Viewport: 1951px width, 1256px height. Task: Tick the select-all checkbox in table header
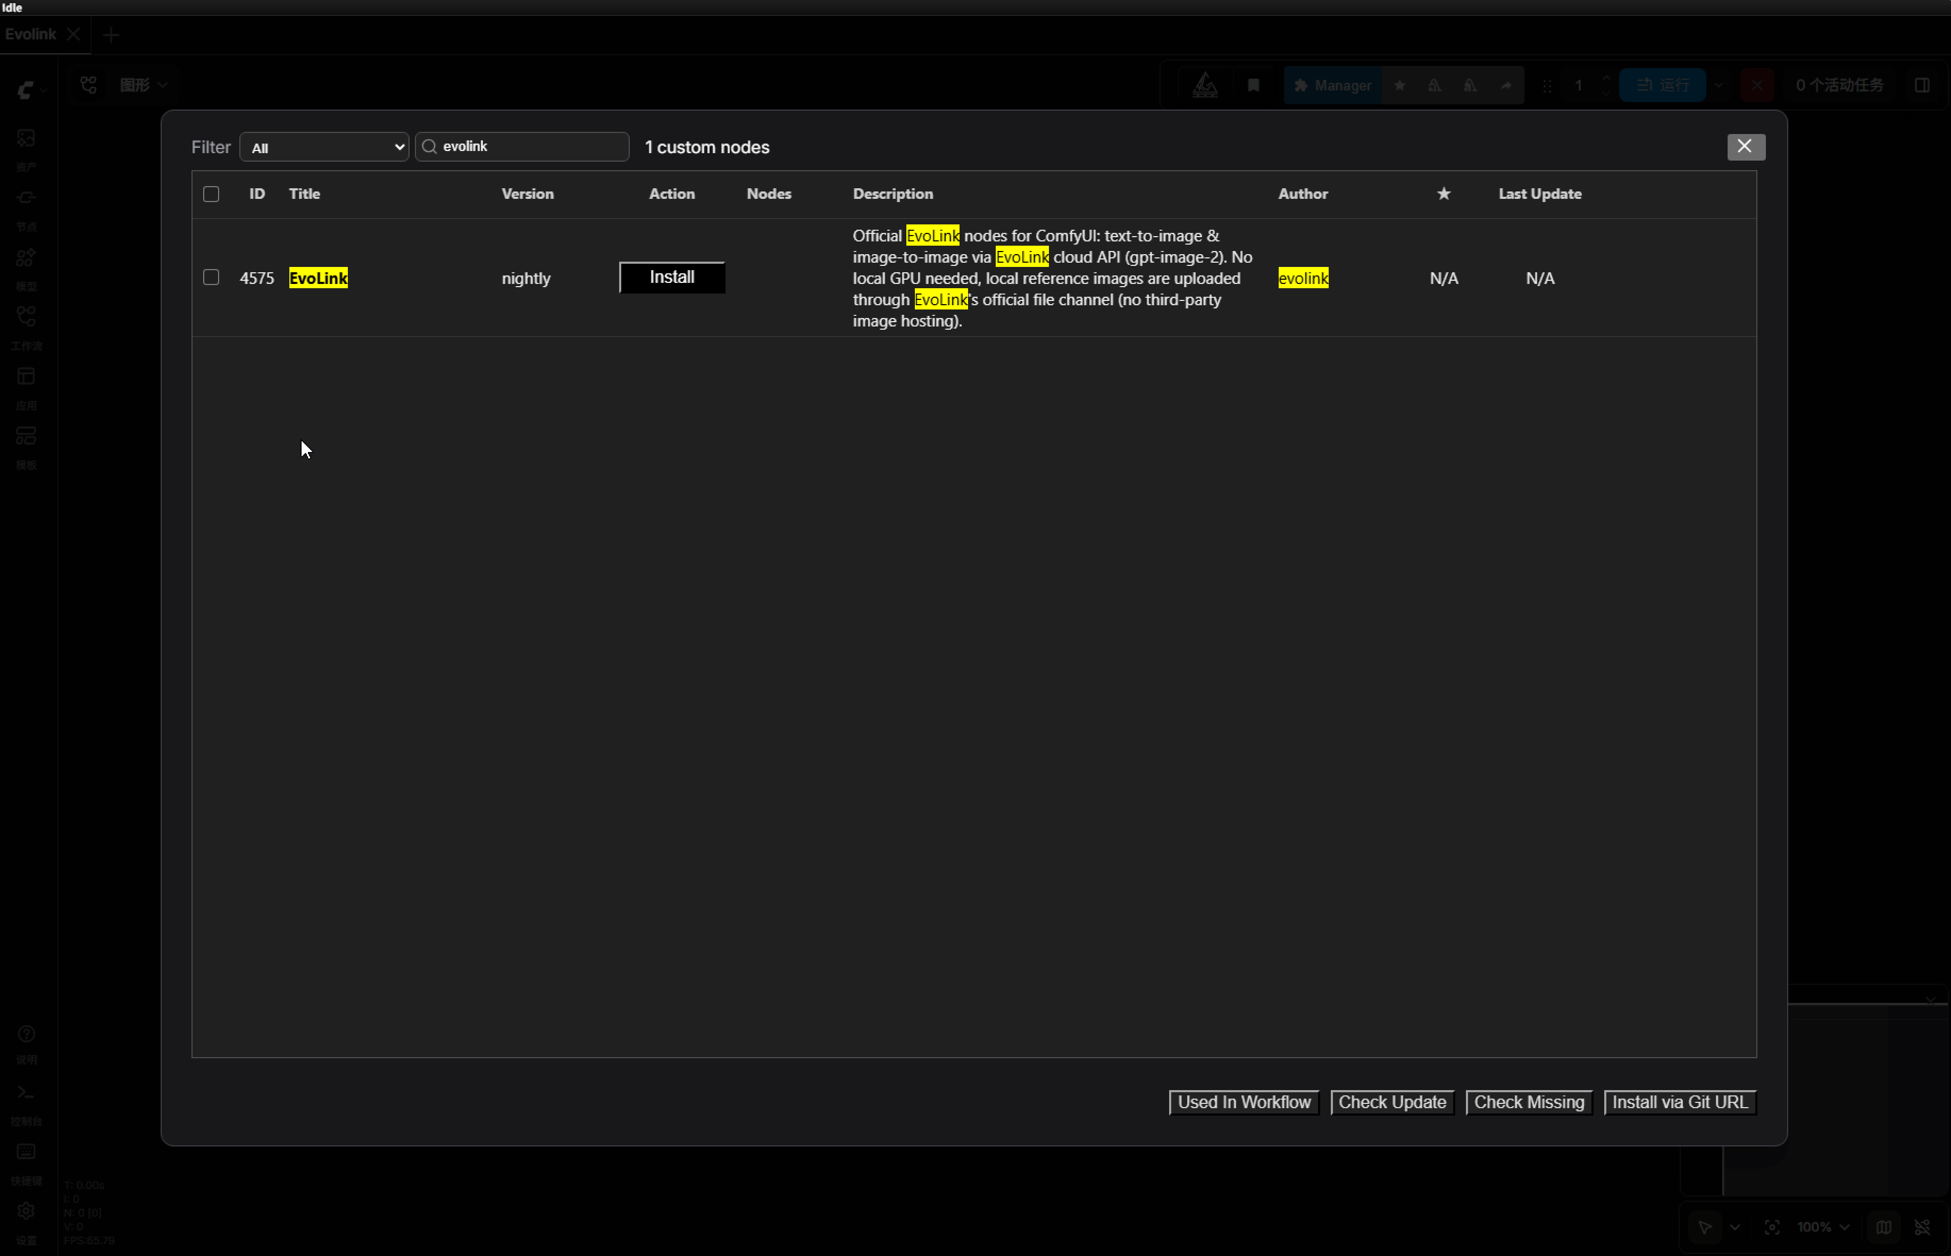click(211, 194)
